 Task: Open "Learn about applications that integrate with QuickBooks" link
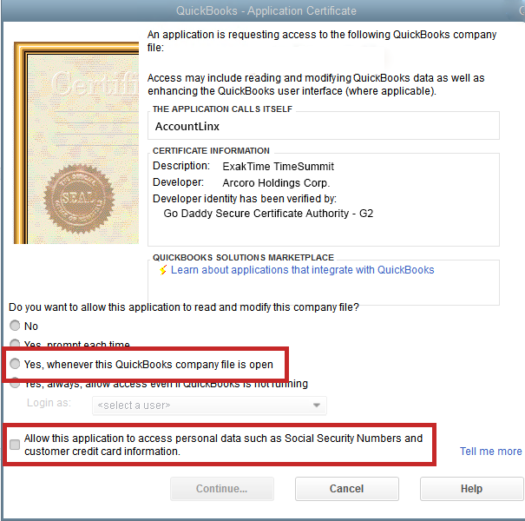click(302, 270)
